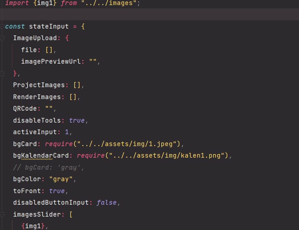Click the ProjectImages property
Image resolution: width=299 pixels, height=230 pixels.
coord(39,85)
